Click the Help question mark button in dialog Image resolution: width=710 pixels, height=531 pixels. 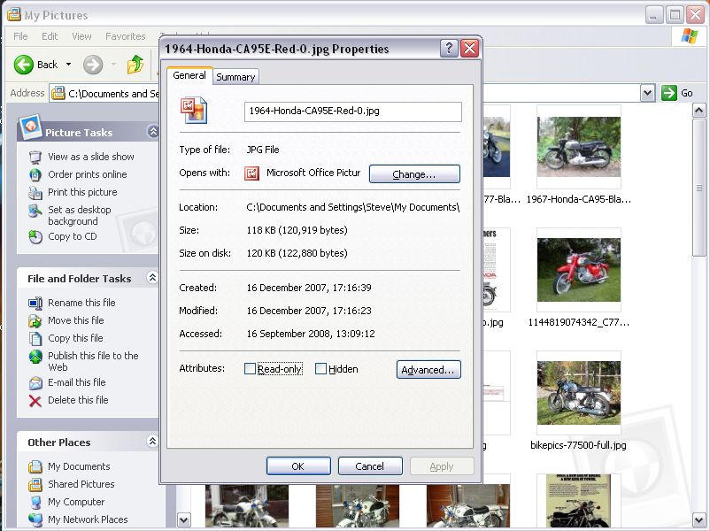pos(449,49)
